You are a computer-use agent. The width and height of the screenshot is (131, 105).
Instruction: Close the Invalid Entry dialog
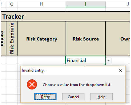click(120, 70)
